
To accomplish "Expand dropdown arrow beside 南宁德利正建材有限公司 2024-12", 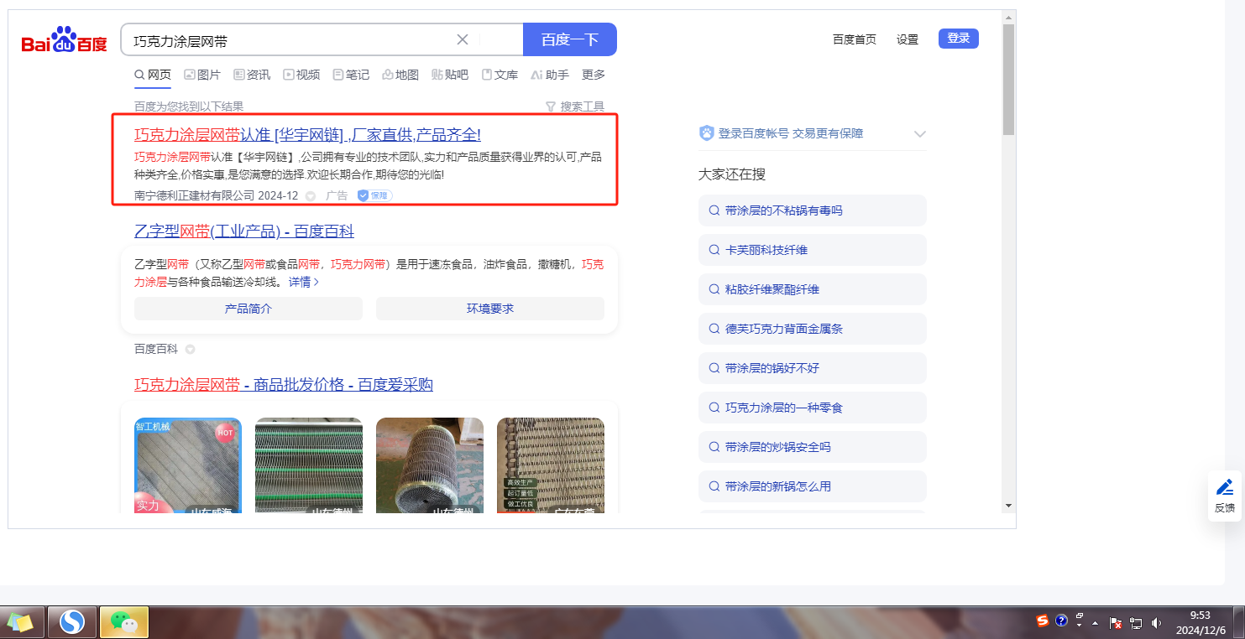I will coord(311,196).
